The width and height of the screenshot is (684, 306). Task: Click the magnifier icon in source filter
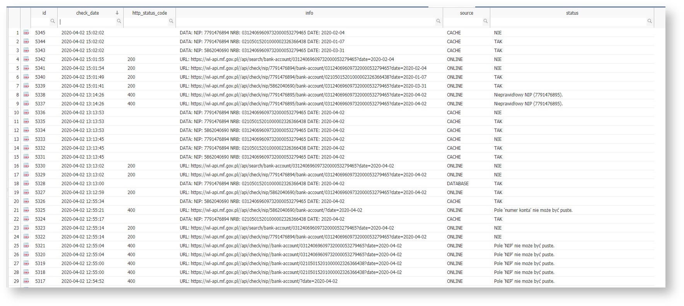coord(485,21)
